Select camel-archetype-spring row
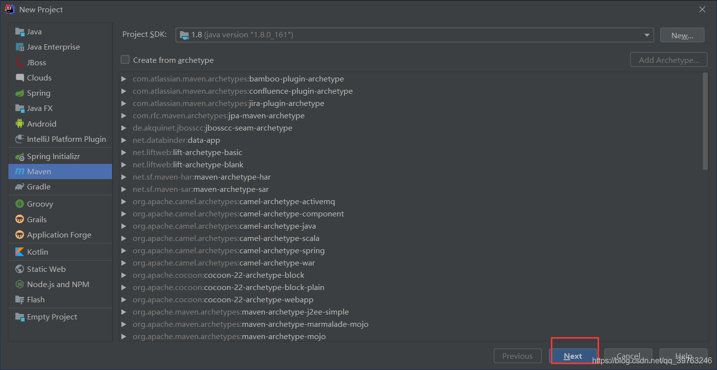The image size is (717, 370). click(411, 251)
